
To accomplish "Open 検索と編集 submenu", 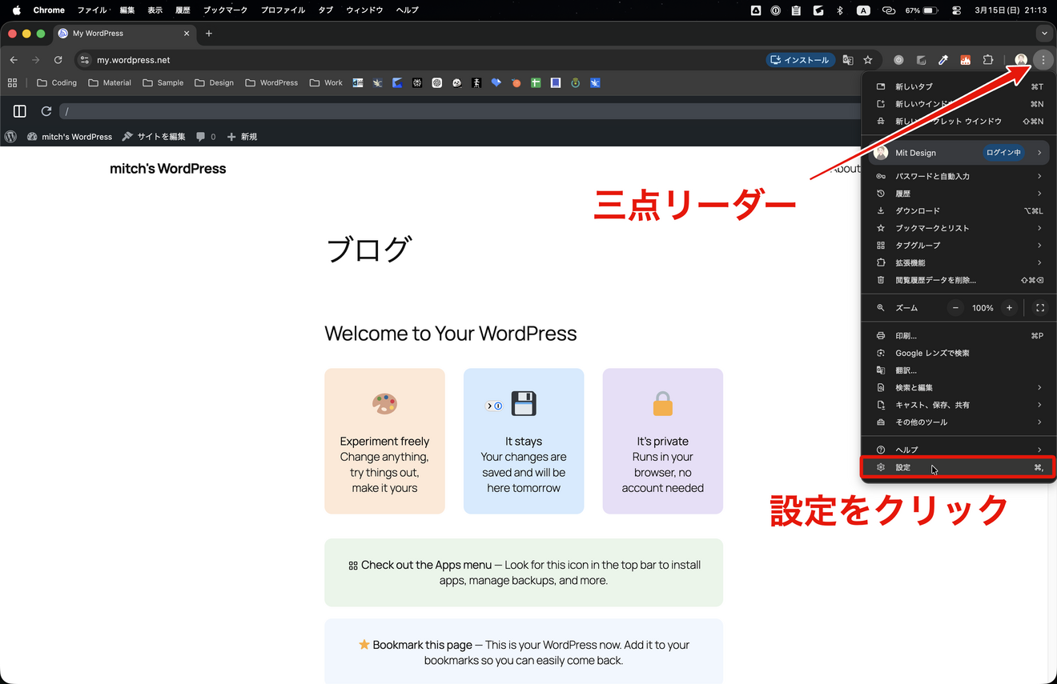I will click(959, 388).
